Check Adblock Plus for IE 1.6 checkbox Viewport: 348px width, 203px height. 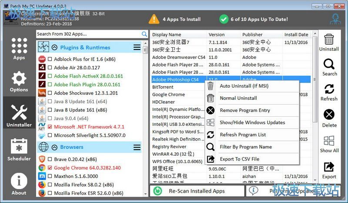50,59
